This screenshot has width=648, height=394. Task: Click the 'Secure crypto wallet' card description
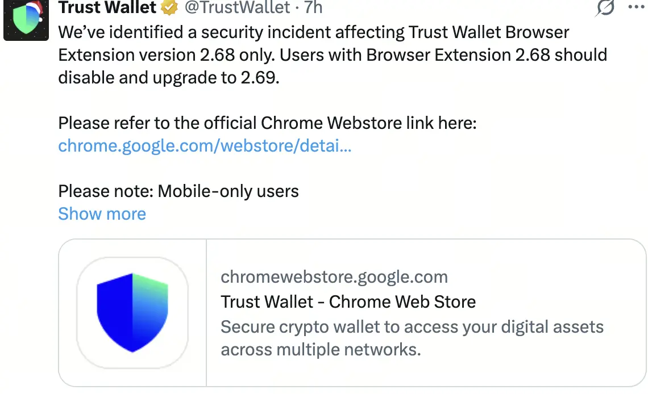(412, 327)
